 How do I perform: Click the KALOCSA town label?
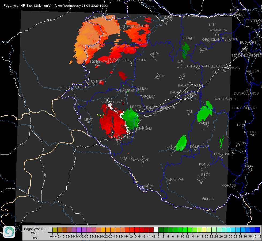click(252, 132)
